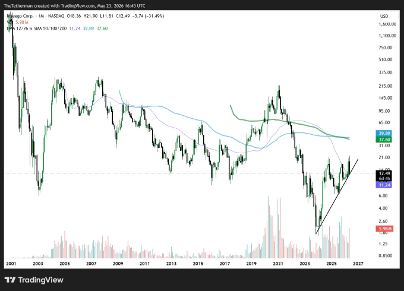Click the 2011 year on time axis
The image size is (404, 291).
click(x=144, y=264)
